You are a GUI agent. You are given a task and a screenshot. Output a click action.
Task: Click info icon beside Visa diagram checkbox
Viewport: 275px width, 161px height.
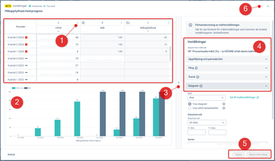[x=224, y=104]
